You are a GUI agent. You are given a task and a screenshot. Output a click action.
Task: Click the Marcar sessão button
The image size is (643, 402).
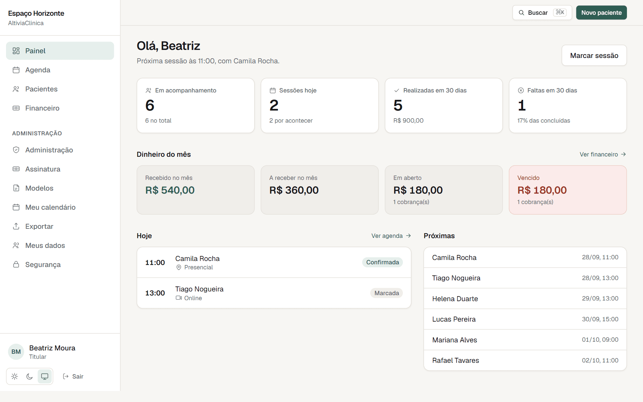click(594, 55)
